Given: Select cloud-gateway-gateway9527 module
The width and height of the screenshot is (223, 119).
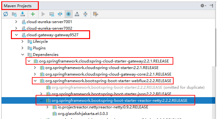Looking at the screenshot, I should pyautogui.click(x=53, y=35).
